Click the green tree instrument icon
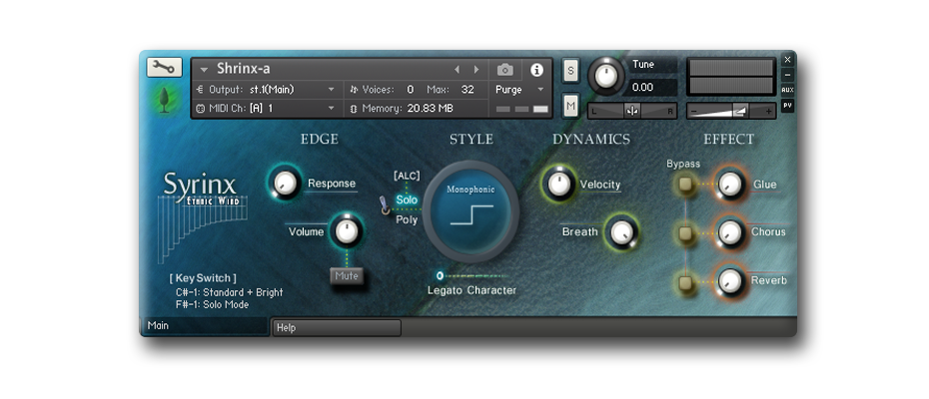The height and width of the screenshot is (399, 929). (x=165, y=100)
